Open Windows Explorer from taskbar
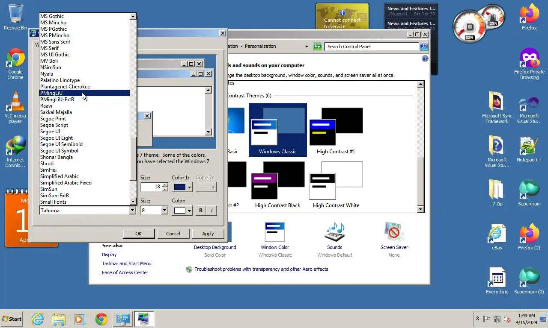 [59, 319]
